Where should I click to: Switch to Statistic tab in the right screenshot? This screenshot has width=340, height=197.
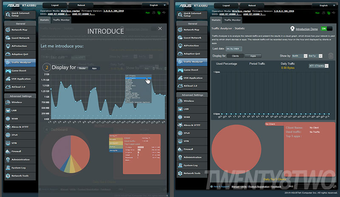(216, 20)
